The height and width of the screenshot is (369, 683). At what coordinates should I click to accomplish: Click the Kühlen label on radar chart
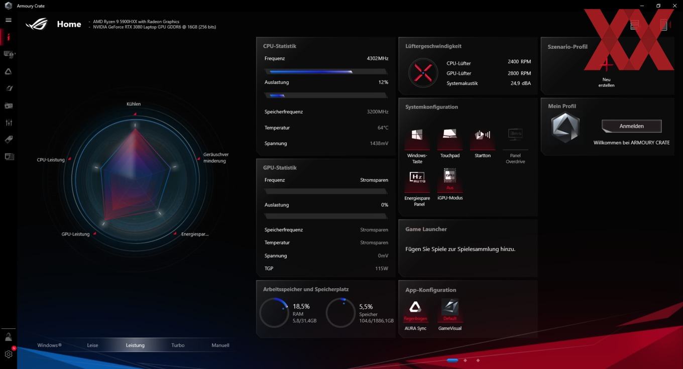coord(134,104)
